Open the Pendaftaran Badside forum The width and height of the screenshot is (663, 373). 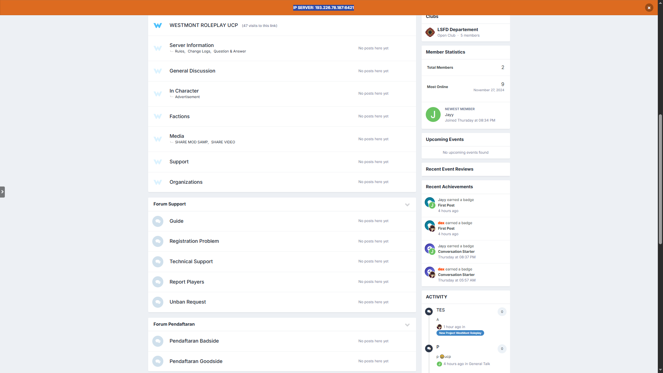194,341
